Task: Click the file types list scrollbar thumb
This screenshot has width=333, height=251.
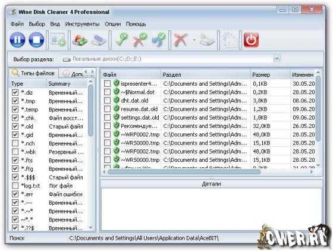Action: click(x=90, y=111)
